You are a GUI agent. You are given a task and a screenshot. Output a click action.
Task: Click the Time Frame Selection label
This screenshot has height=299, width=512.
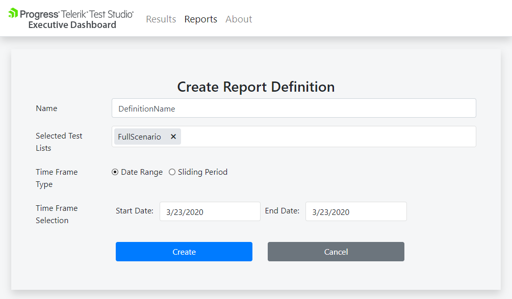pyautogui.click(x=57, y=214)
